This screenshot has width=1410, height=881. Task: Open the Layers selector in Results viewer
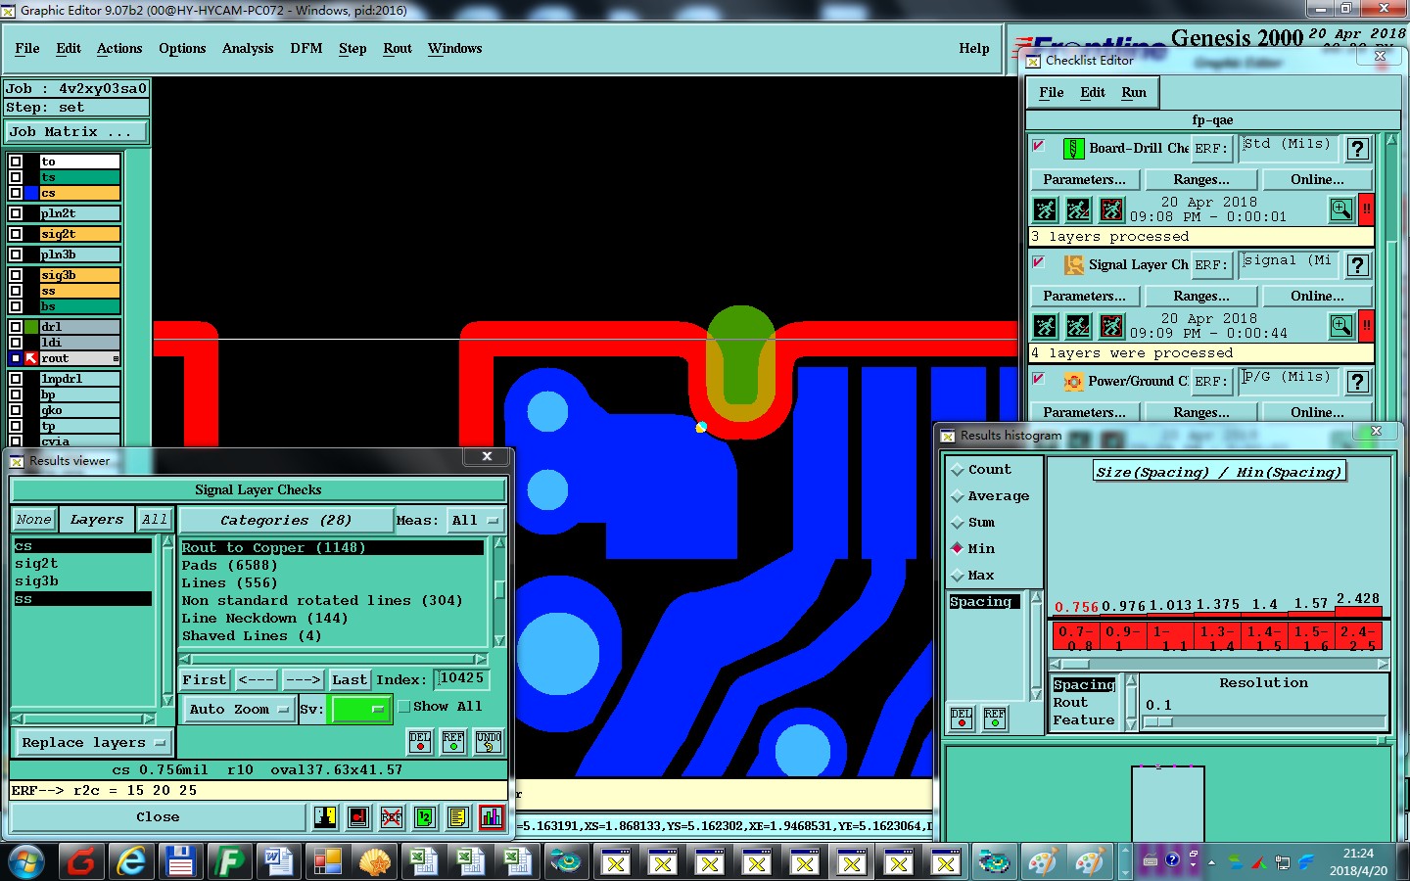97,520
